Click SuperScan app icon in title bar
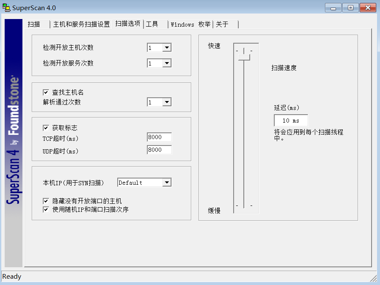This screenshot has height=285, width=380. click(6, 8)
